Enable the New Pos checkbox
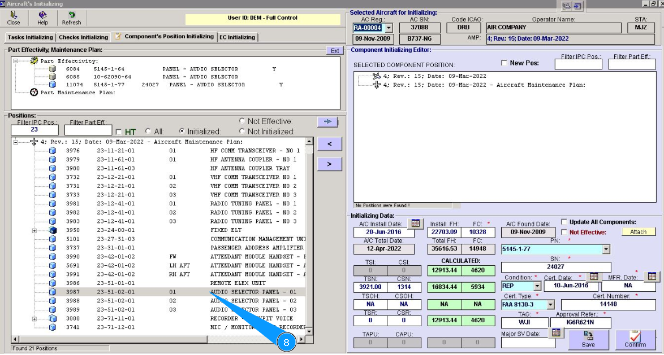The image size is (664, 355). click(x=505, y=63)
